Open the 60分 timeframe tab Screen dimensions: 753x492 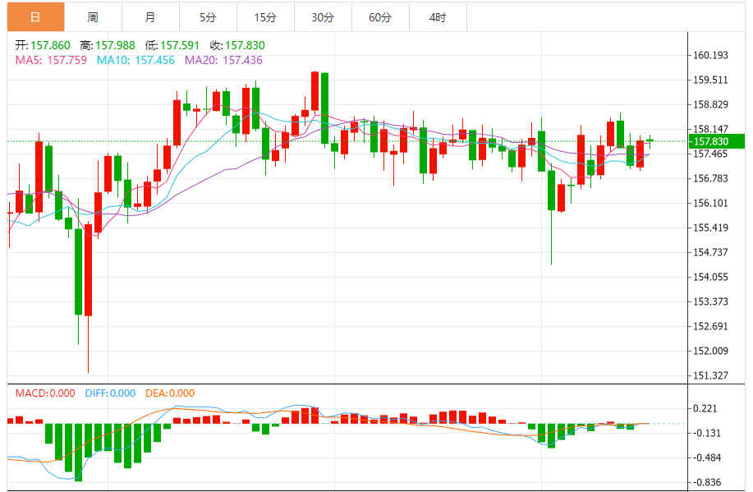380,17
